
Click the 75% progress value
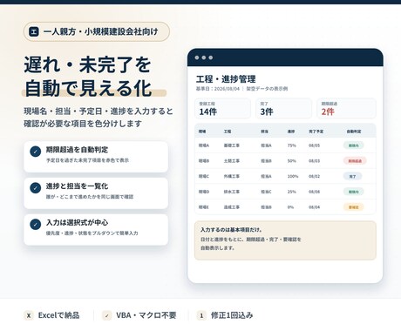[292, 145]
